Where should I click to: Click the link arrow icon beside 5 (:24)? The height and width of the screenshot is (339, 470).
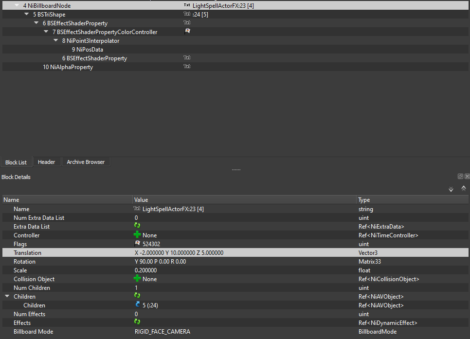[138, 304]
